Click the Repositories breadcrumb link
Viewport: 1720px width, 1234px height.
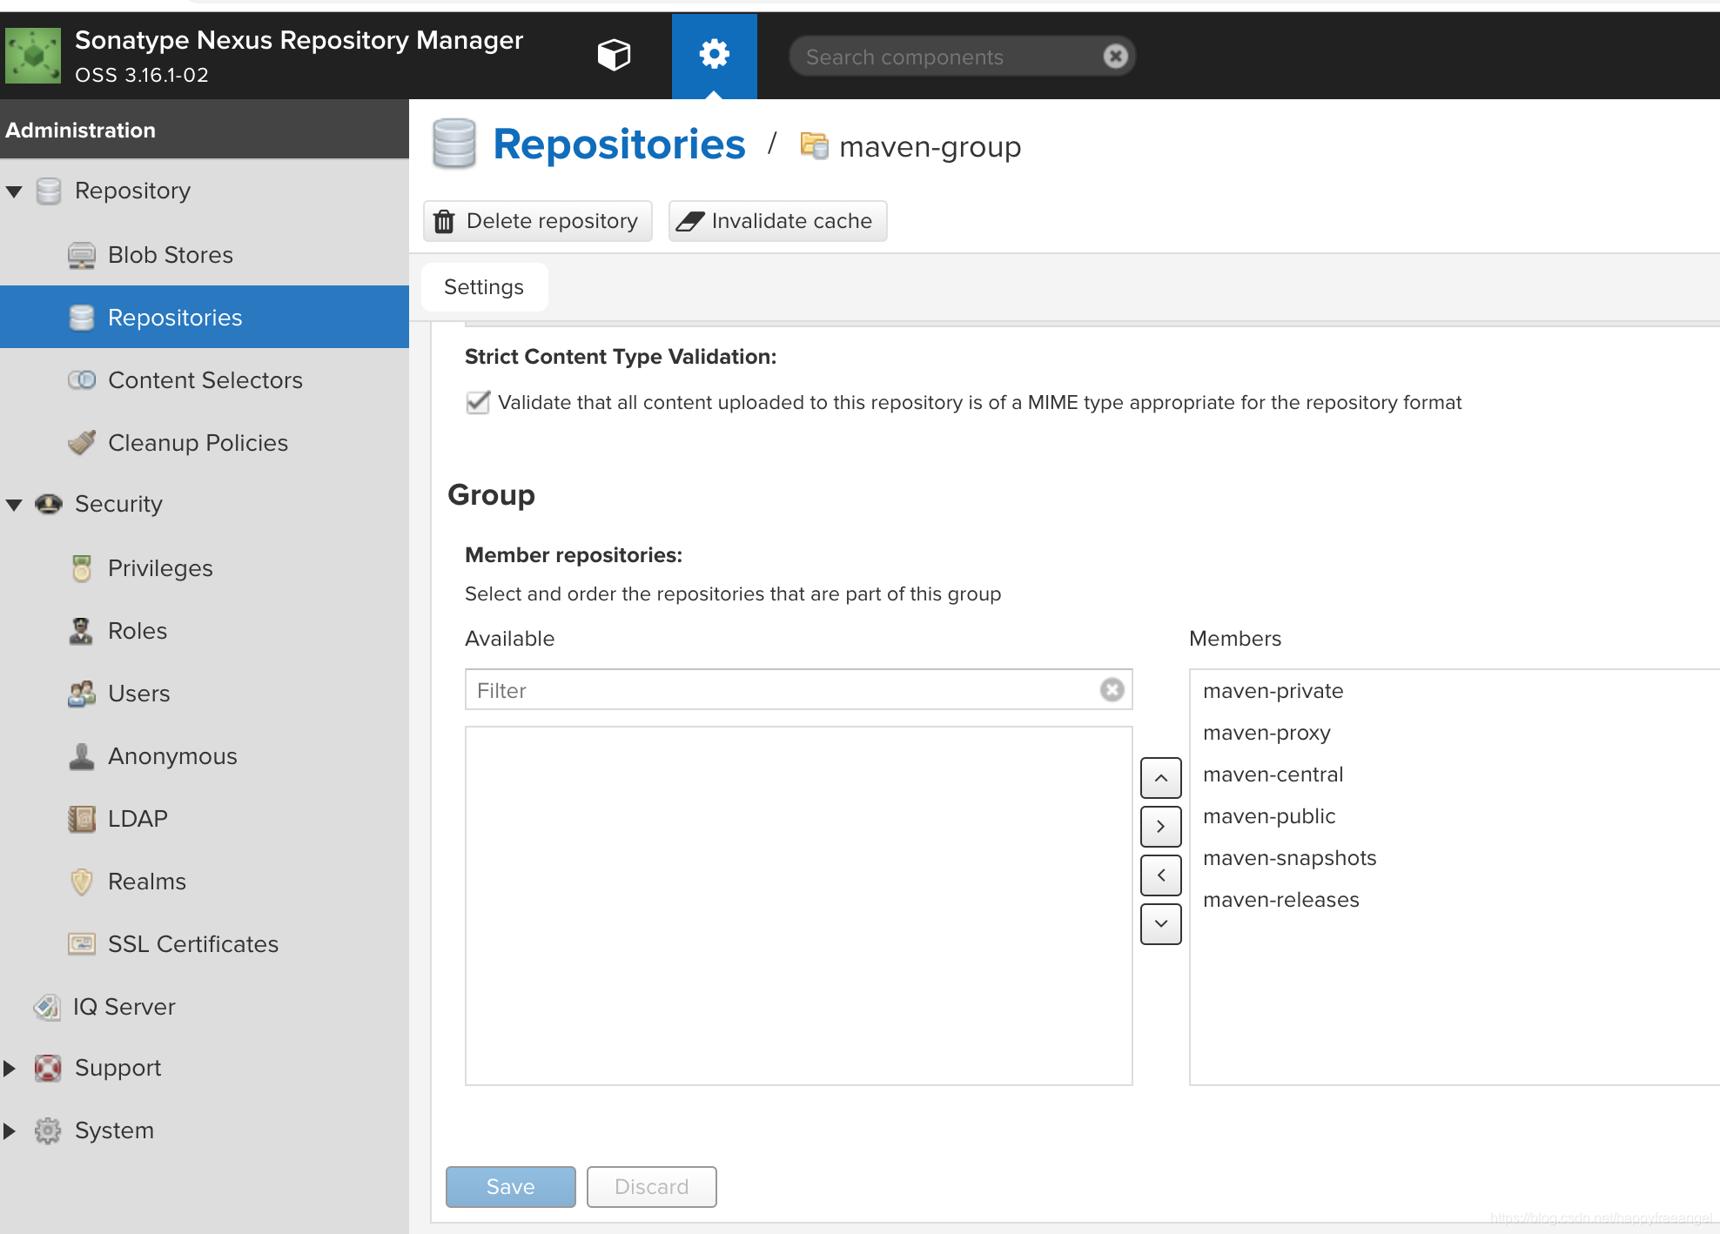[x=619, y=144]
